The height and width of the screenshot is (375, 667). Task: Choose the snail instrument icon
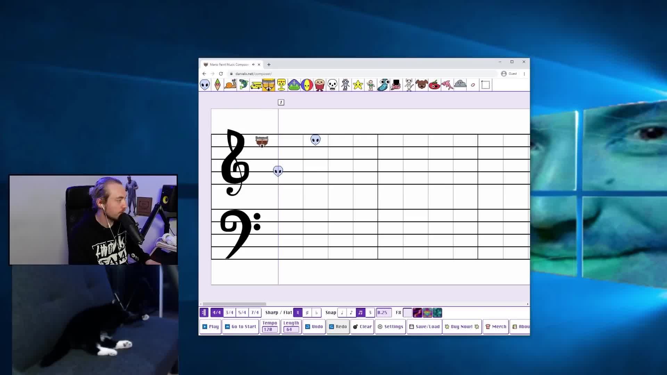[x=230, y=85]
